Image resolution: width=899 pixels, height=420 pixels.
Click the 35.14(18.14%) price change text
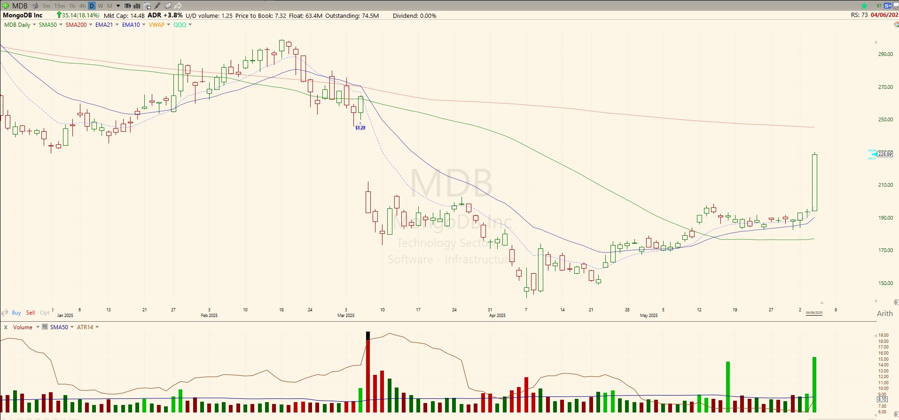[81, 16]
